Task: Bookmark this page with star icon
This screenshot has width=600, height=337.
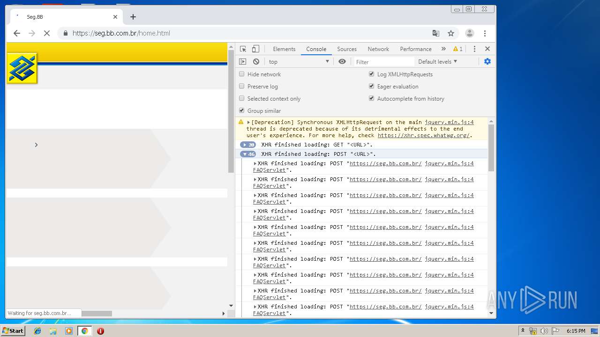Action: coord(451,33)
